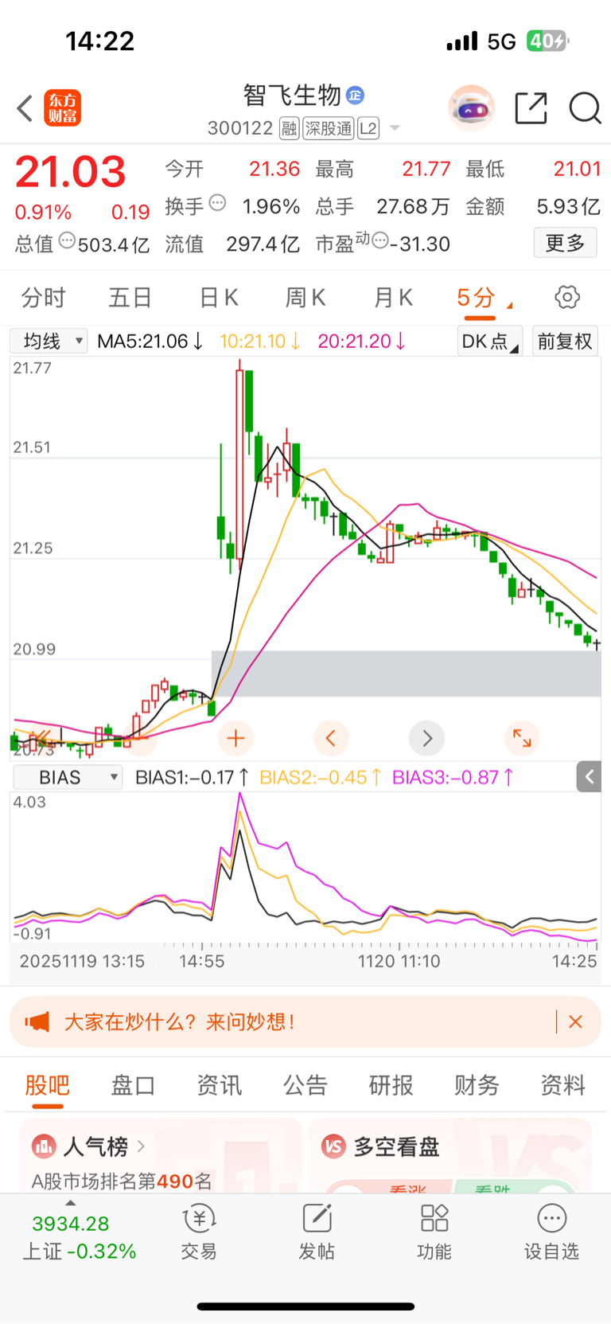Tap the 上证 3934.28 index
This screenshot has height=1324, width=611.
(79, 1236)
